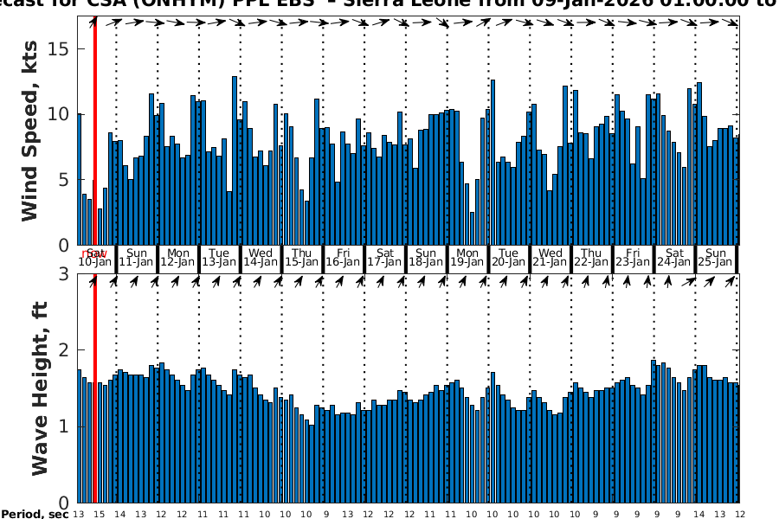
Task: Click top wind direction arrow above Fri 16-Jan
Action: [342, 22]
